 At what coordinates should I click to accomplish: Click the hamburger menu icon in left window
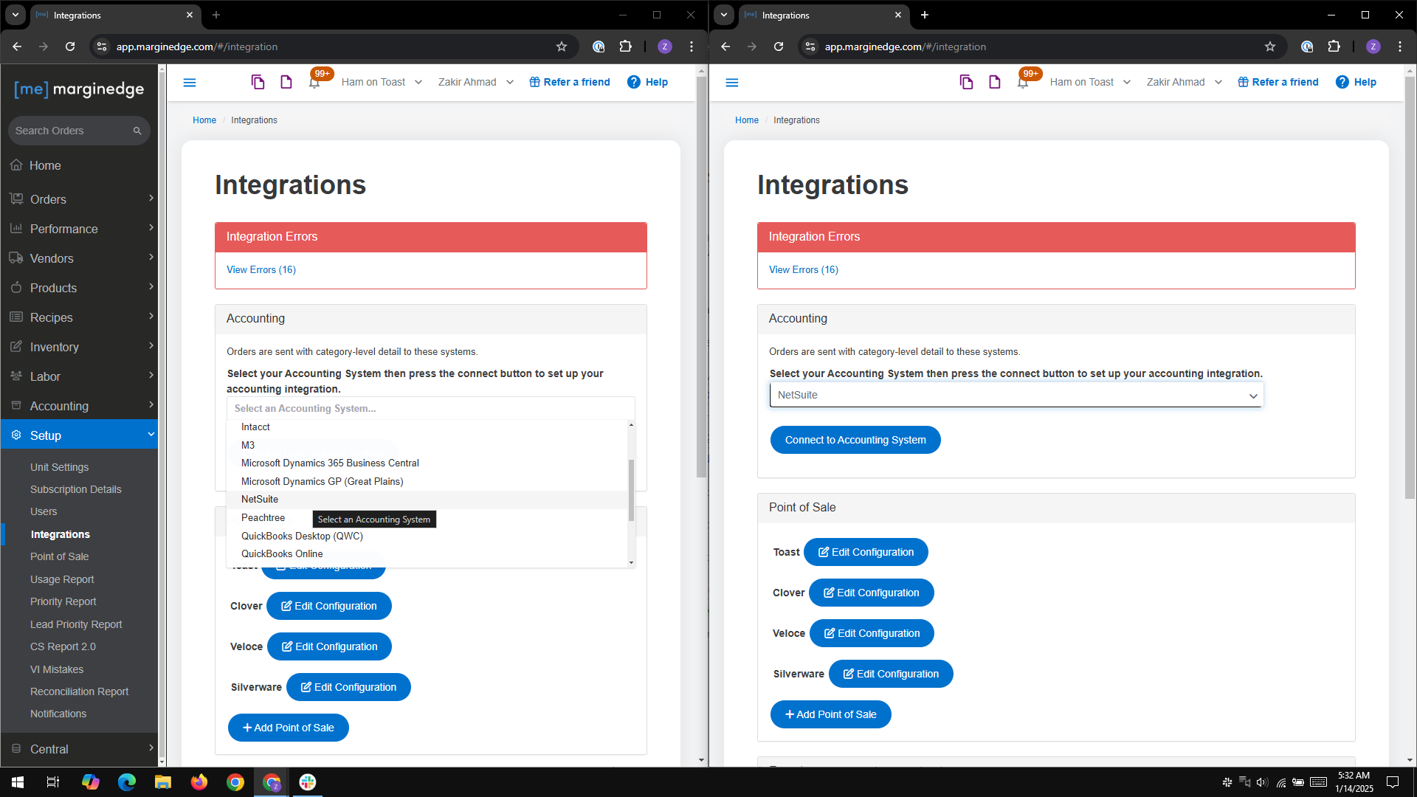click(x=190, y=83)
